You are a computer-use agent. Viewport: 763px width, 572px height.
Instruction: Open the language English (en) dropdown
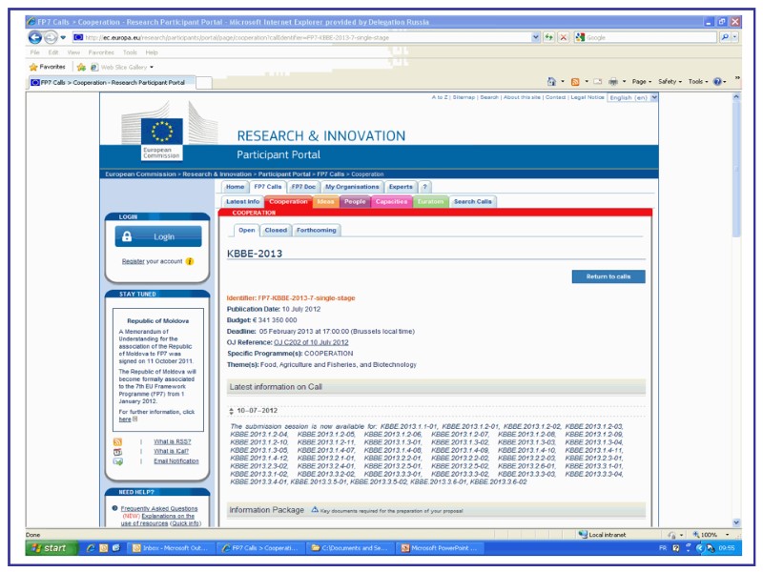632,97
